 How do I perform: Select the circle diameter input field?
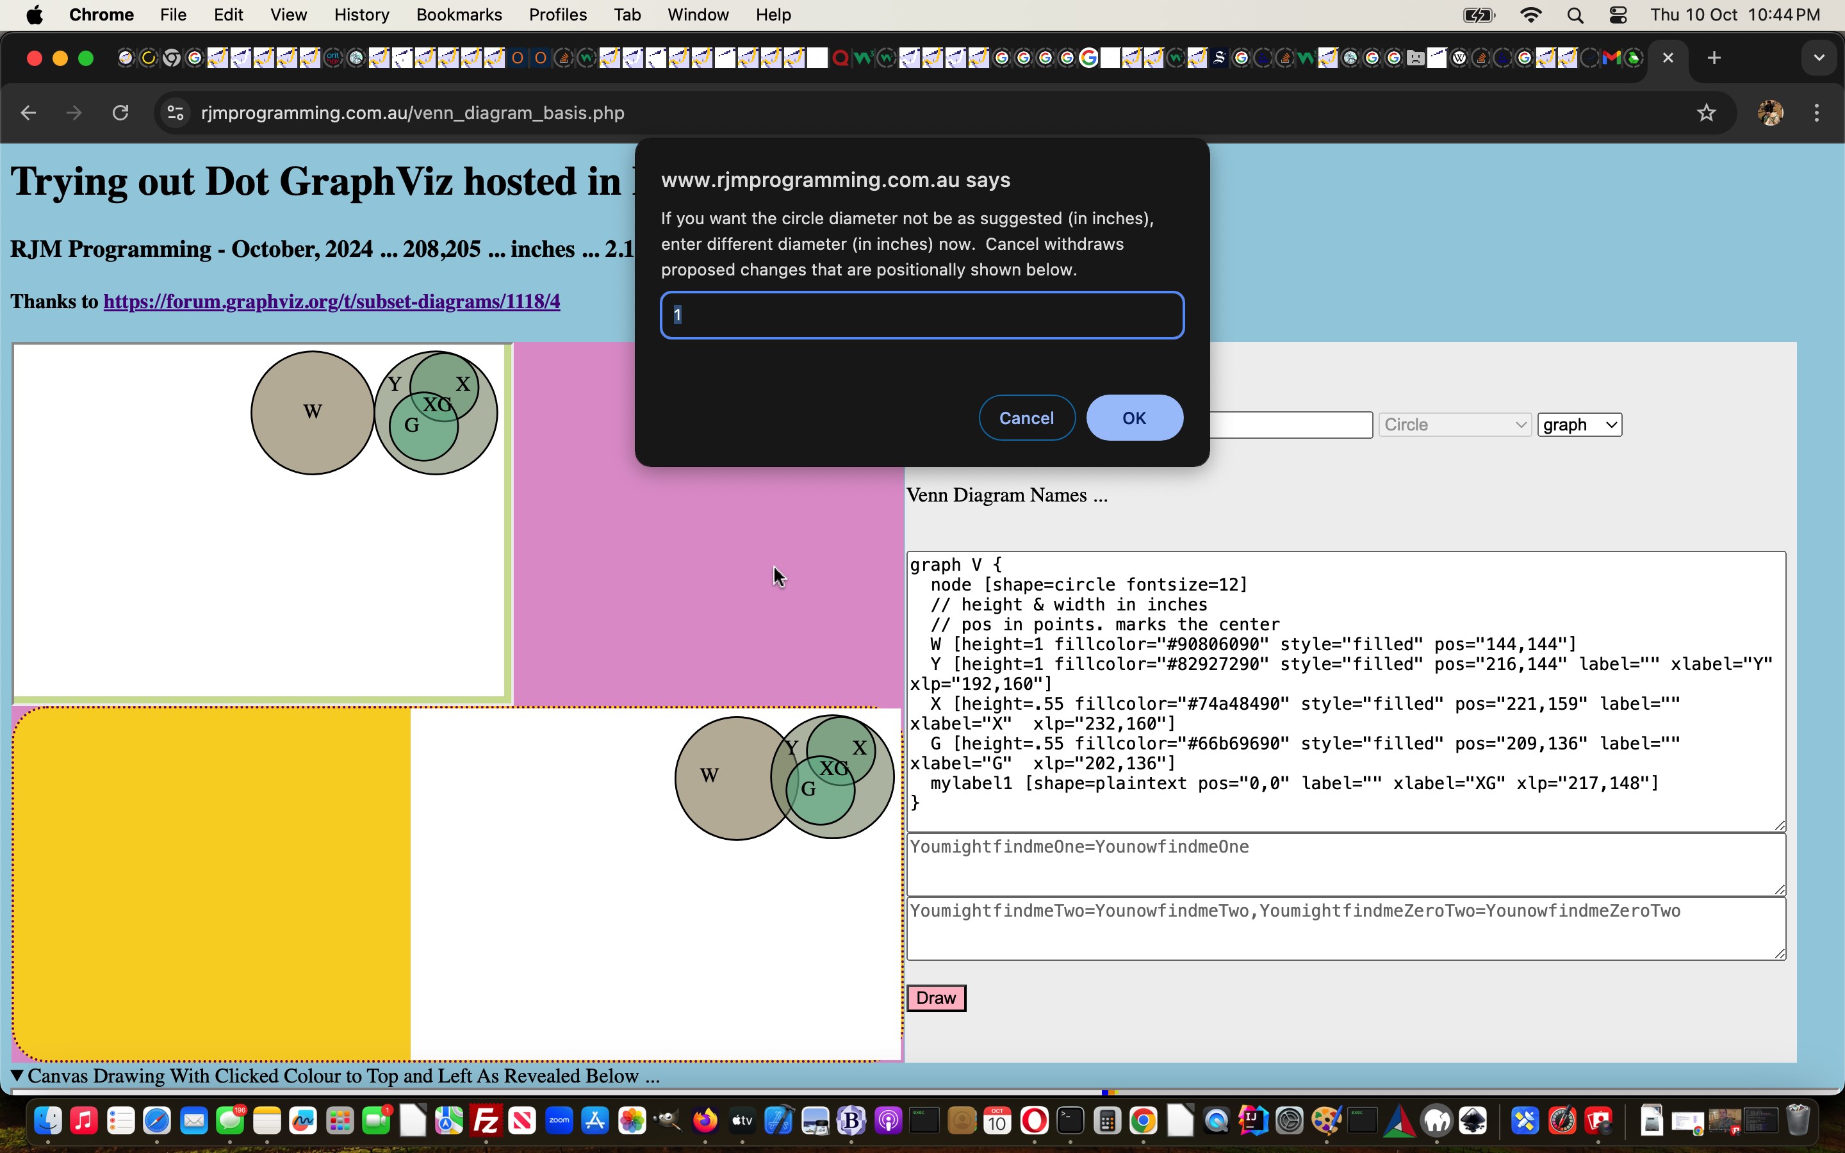click(x=921, y=313)
